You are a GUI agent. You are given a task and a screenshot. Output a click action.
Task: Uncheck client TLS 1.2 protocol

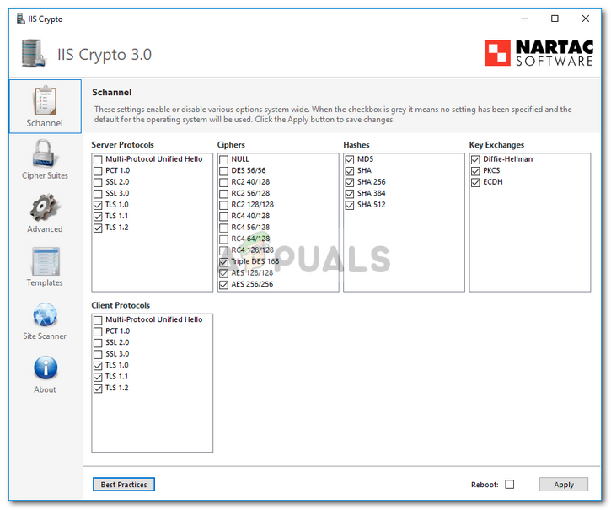pyautogui.click(x=98, y=389)
